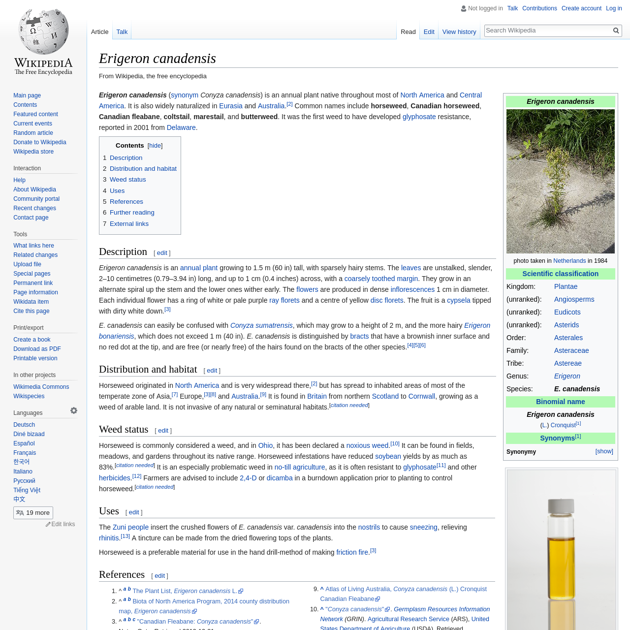630x630 pixels.
Task: Open the noxious weed link
Action: pos(368,445)
